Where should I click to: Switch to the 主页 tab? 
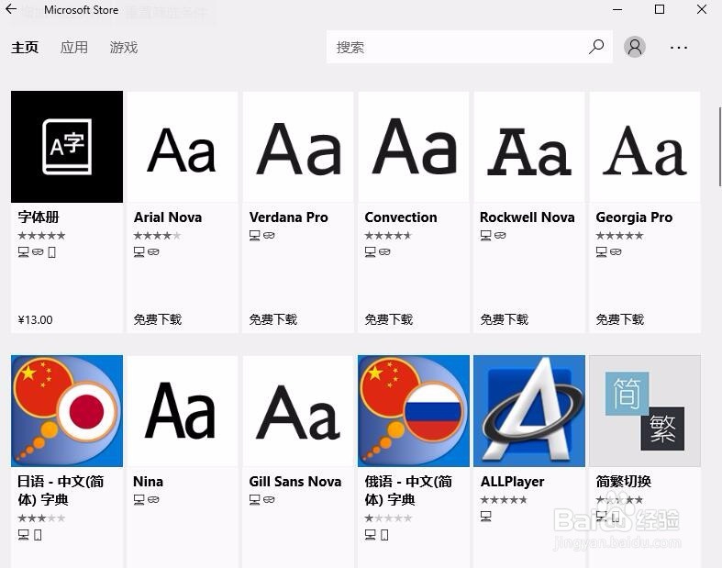(x=25, y=48)
